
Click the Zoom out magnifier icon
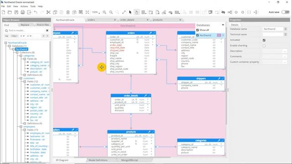click(111, 12)
